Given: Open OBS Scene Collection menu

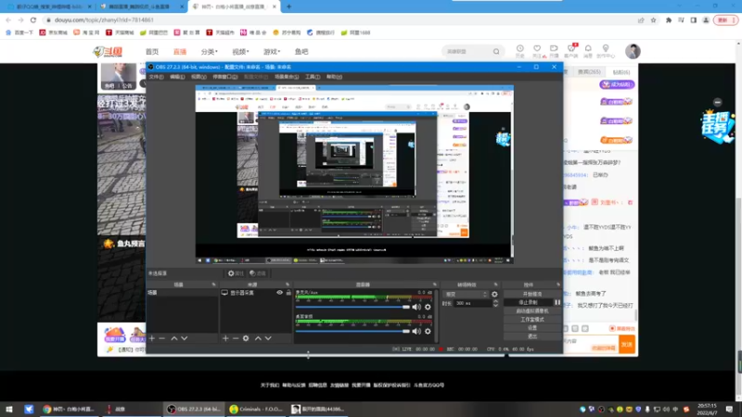Looking at the screenshot, I should [287, 77].
